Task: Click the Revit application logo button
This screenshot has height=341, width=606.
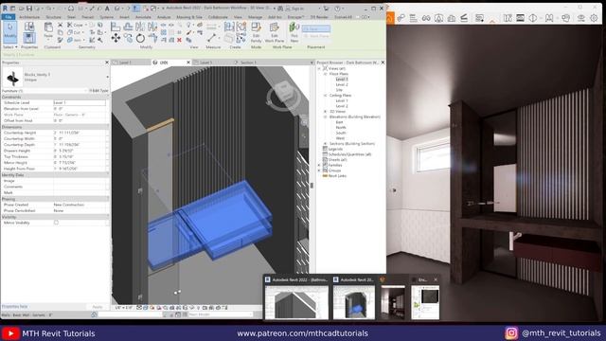Action: pyautogui.click(x=5, y=9)
